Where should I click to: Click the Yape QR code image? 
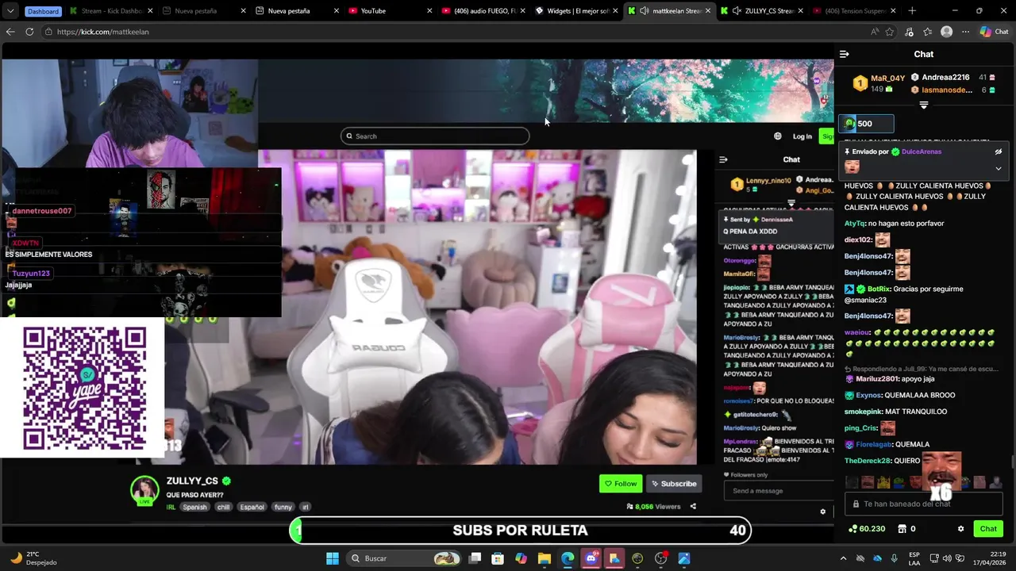coord(84,388)
